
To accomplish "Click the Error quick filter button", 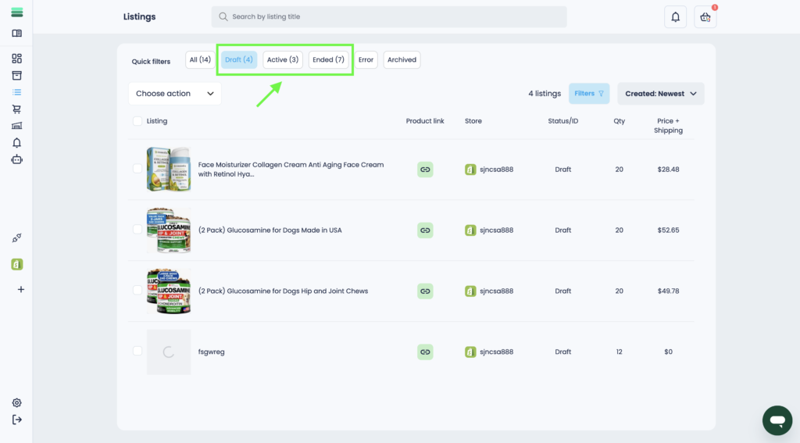I will coord(366,60).
